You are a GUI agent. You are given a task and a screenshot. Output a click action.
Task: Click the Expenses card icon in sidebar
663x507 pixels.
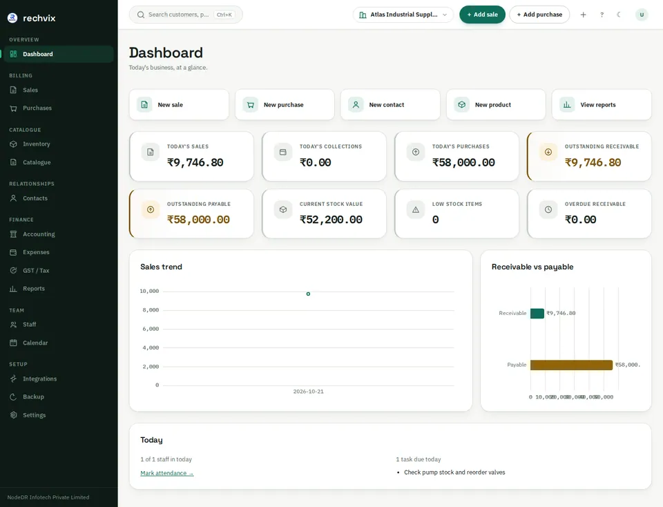[14, 252]
